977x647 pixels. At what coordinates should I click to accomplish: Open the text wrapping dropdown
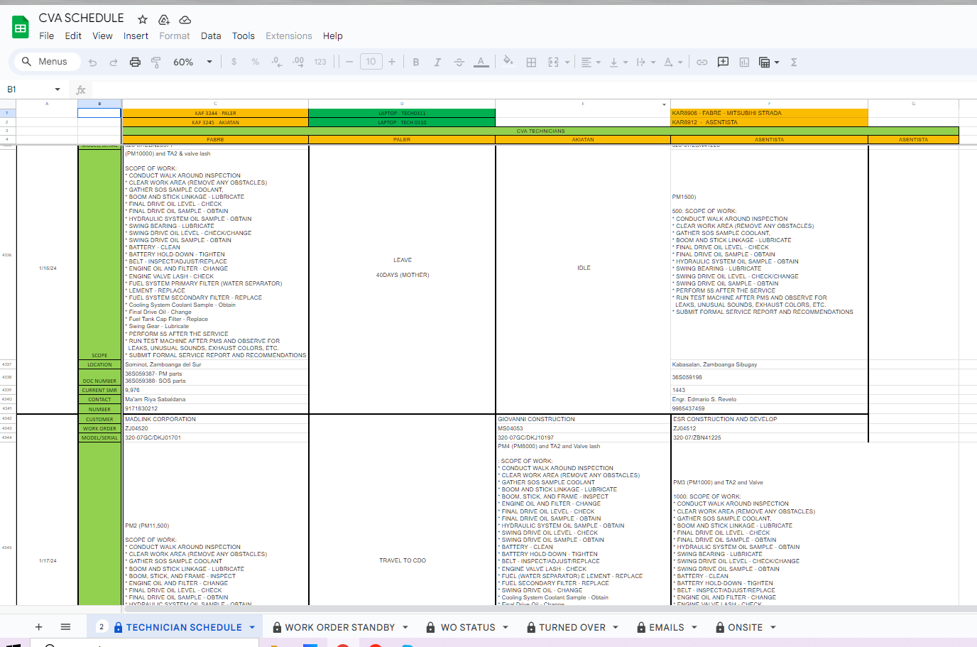click(x=645, y=62)
